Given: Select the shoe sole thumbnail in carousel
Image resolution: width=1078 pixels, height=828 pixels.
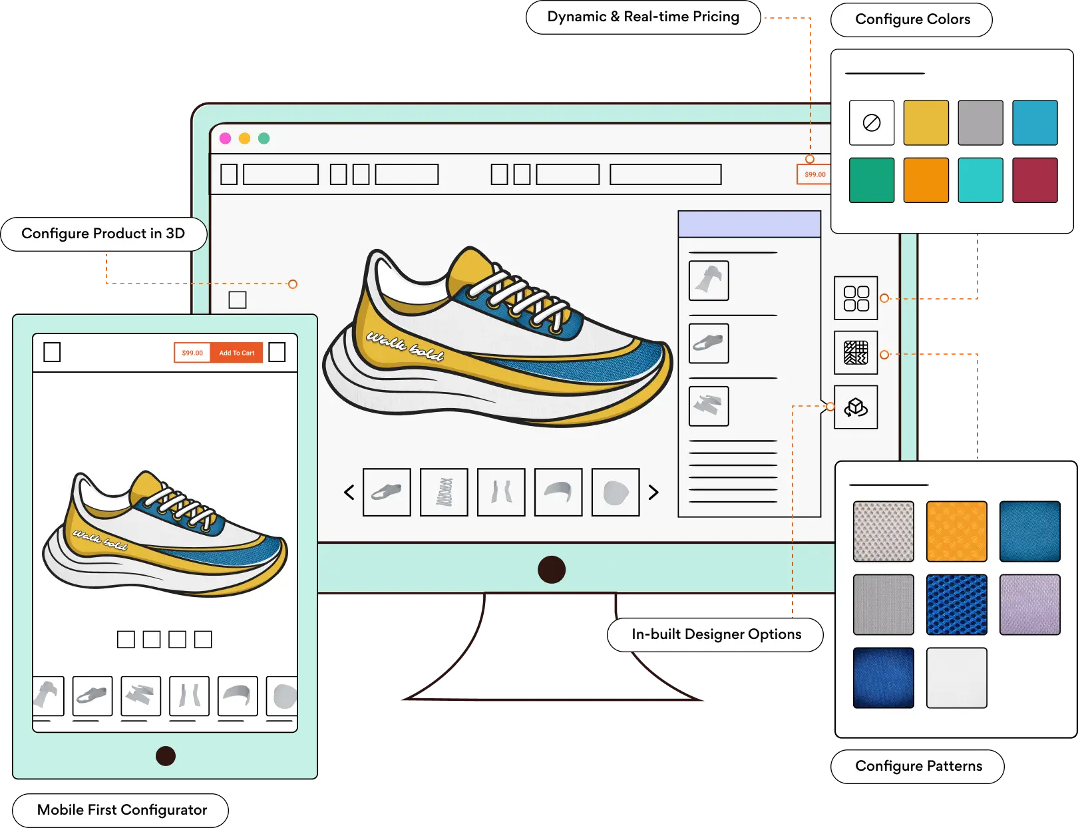Looking at the screenshot, I should click(x=387, y=493).
